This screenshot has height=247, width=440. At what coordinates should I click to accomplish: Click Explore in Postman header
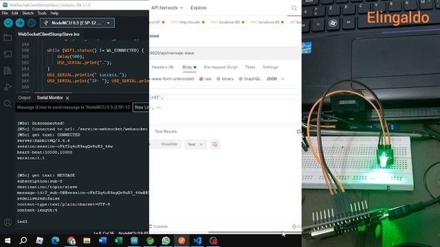[x=199, y=8]
